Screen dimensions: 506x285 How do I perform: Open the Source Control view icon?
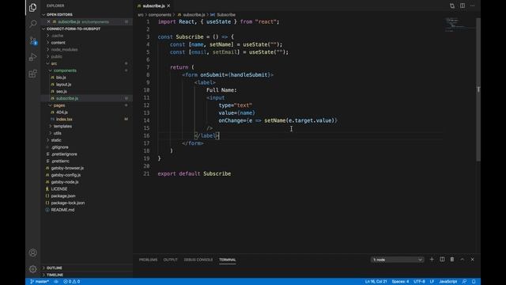[32, 40]
